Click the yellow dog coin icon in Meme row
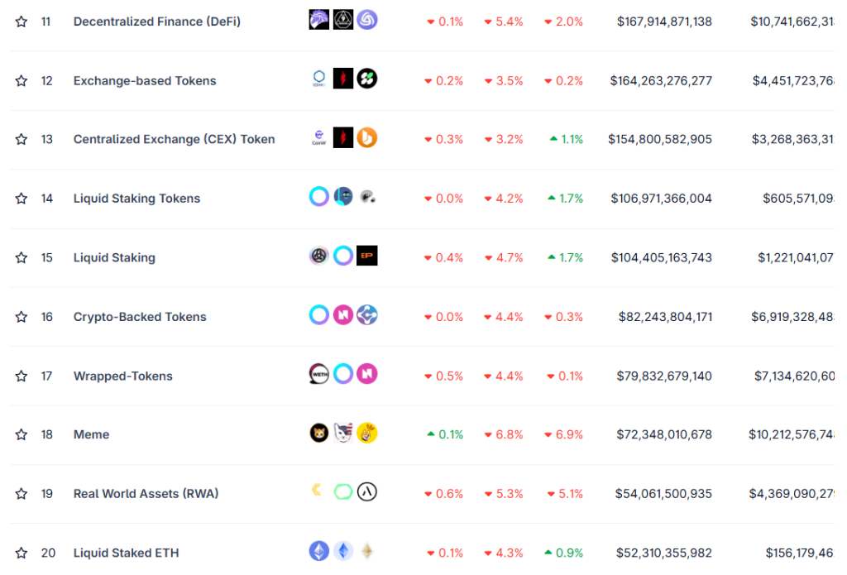Viewport: 847px width, 575px height. coord(367,434)
